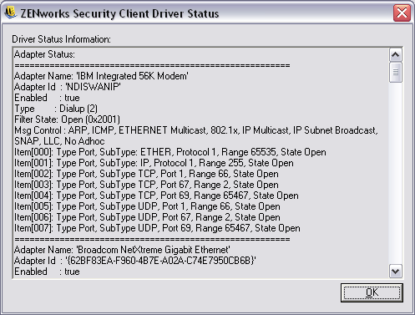Click the OK button

pyautogui.click(x=372, y=292)
